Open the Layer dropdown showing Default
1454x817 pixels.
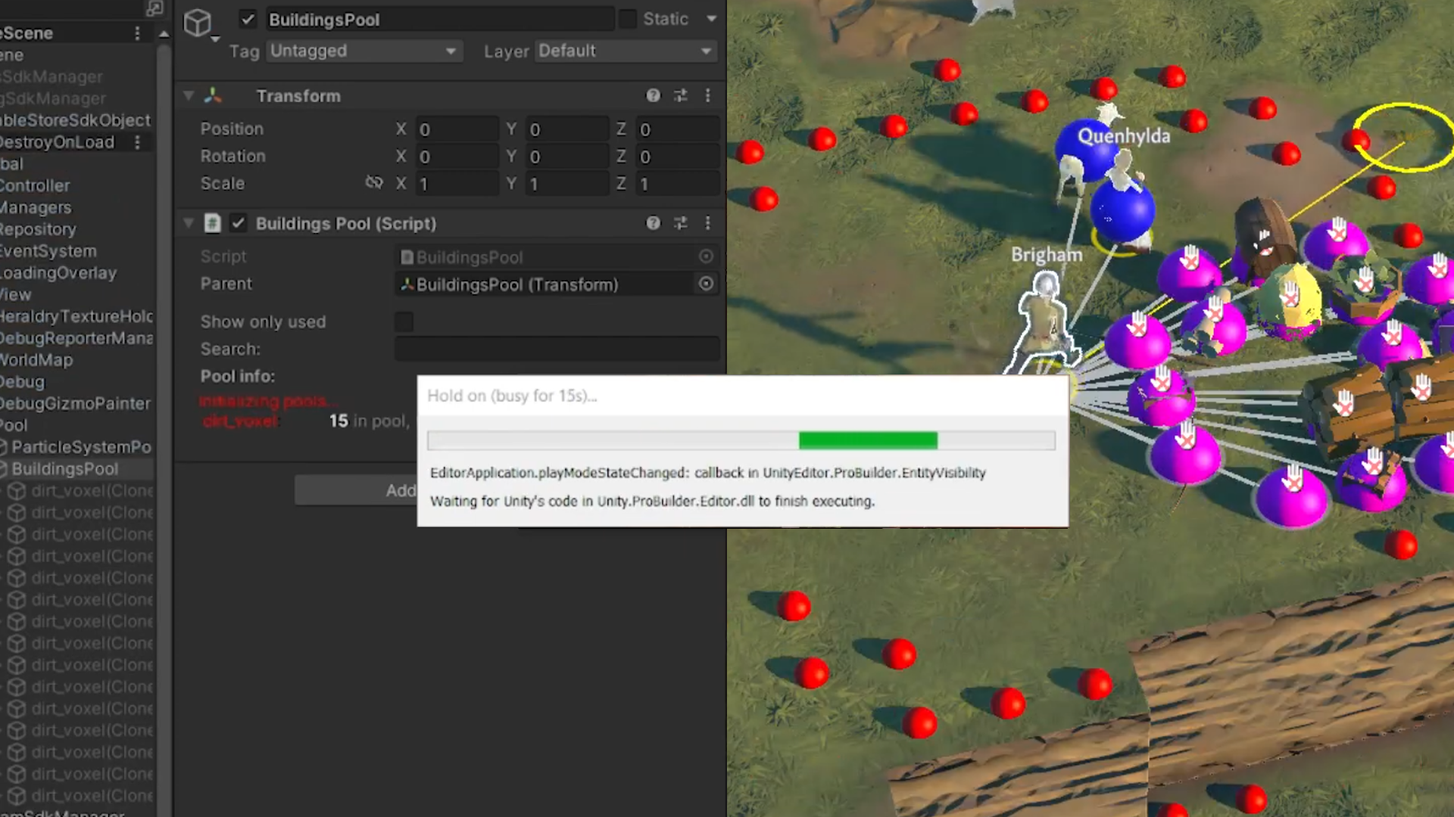(x=625, y=51)
